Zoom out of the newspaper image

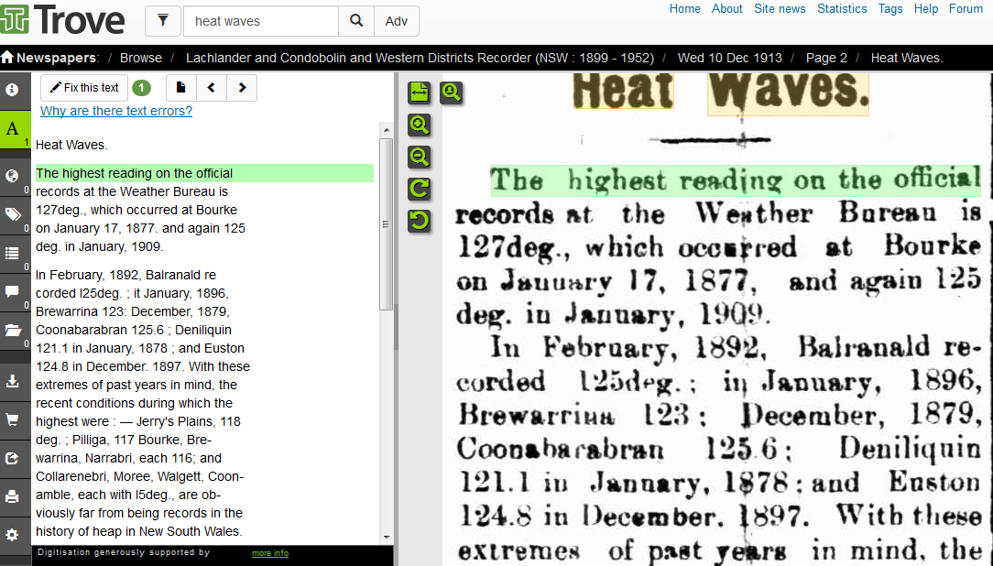point(419,157)
